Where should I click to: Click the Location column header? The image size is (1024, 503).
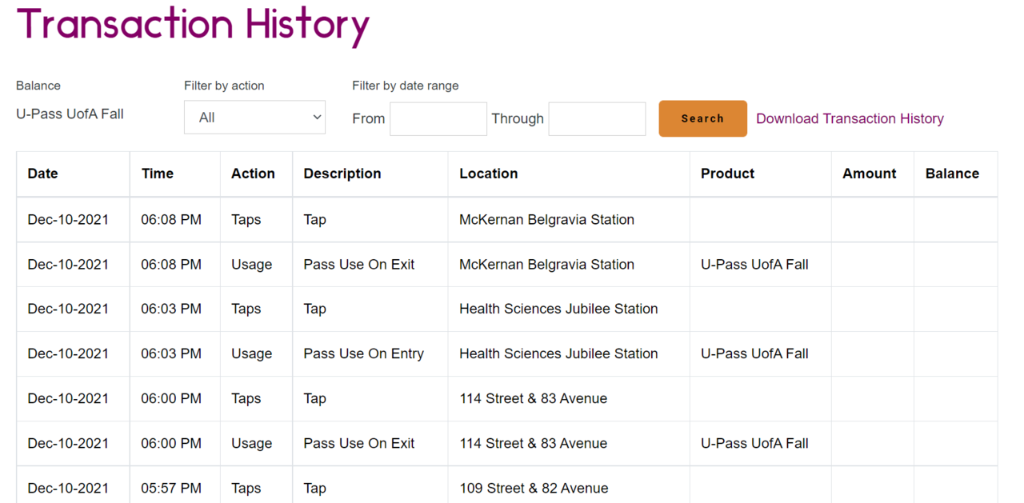click(x=488, y=174)
